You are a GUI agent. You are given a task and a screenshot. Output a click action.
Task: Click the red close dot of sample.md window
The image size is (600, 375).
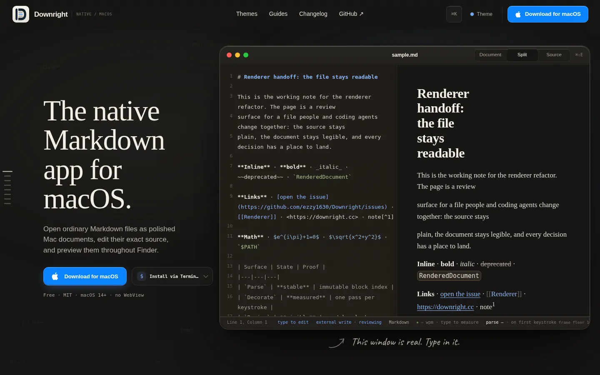click(x=229, y=55)
